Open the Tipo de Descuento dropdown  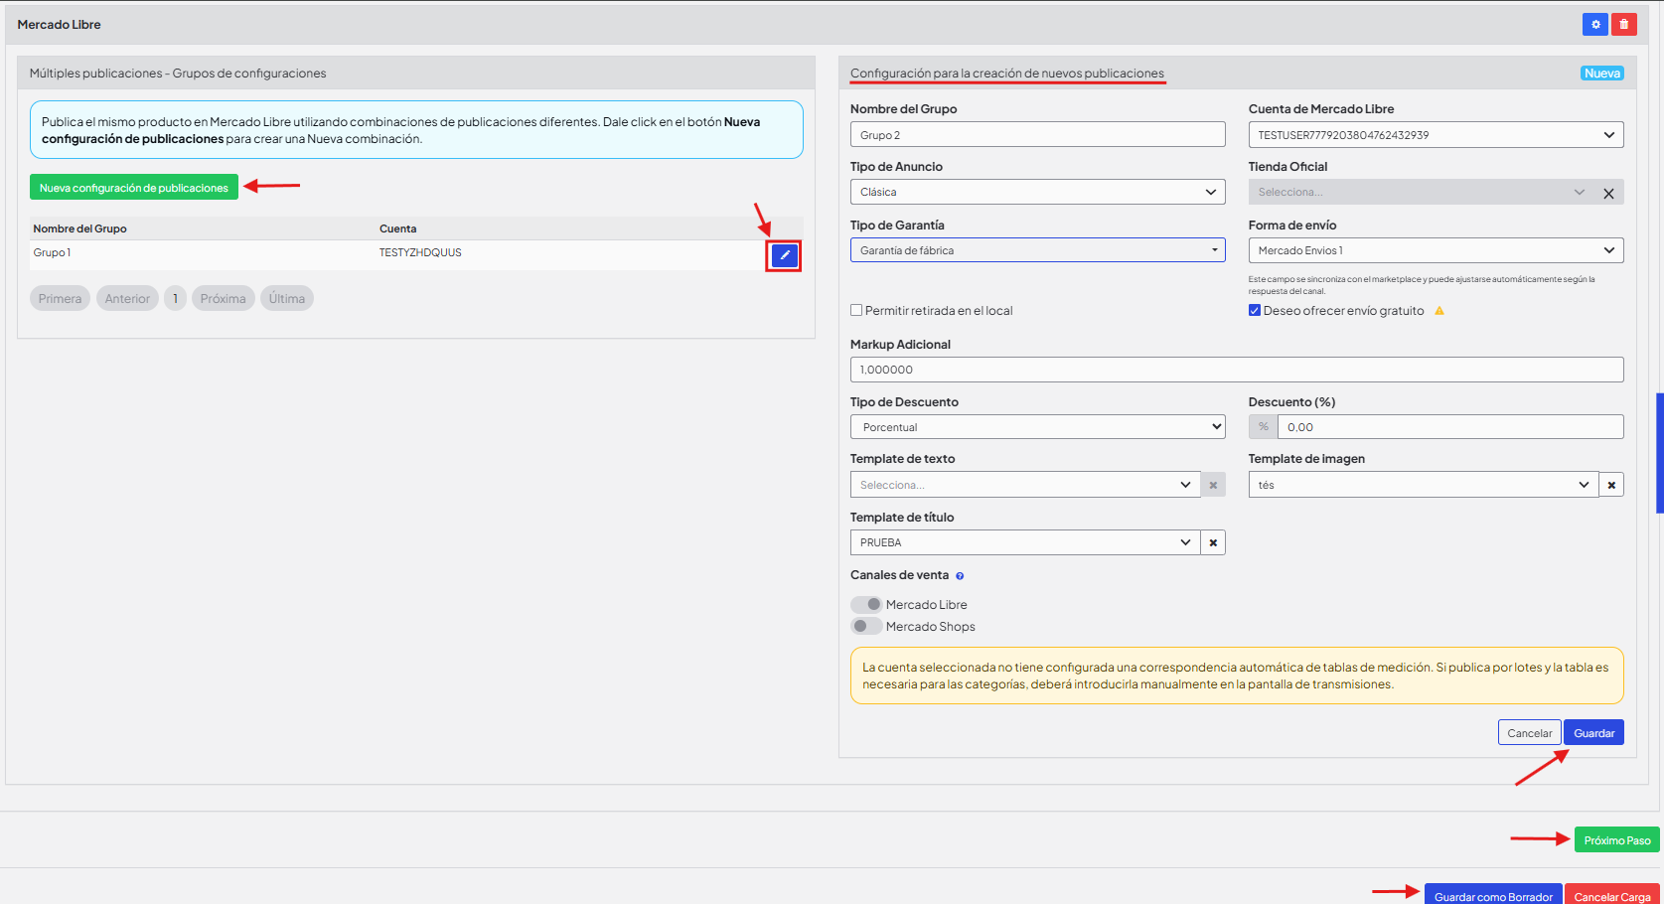click(x=1037, y=427)
